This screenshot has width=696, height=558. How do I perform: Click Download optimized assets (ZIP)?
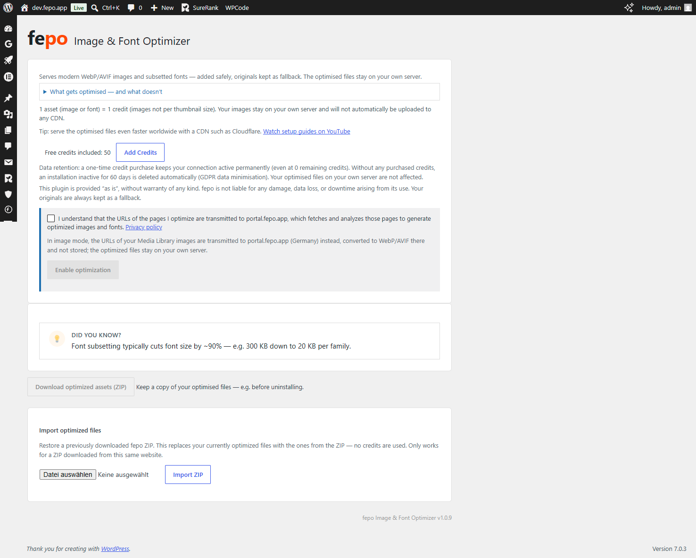coord(81,387)
